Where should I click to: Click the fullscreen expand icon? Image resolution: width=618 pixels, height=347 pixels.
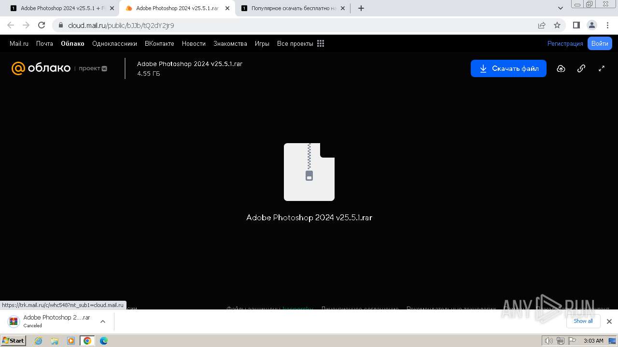pyautogui.click(x=602, y=68)
